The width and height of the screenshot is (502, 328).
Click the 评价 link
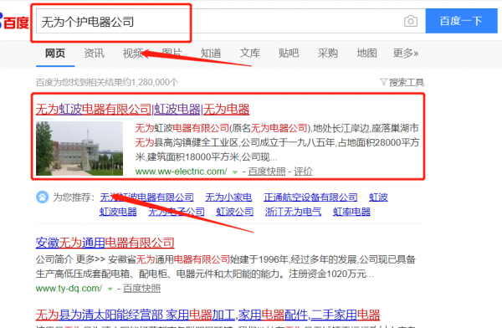(303, 172)
